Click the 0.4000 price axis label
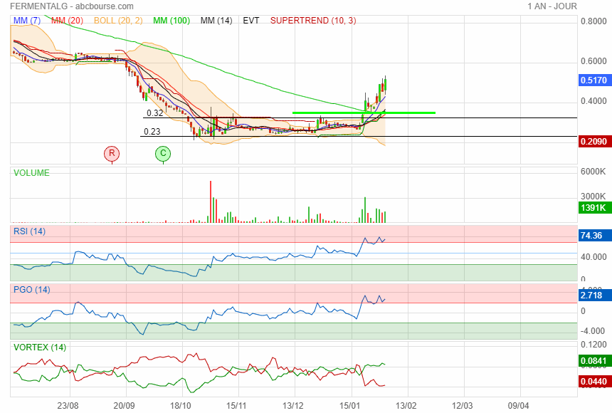Image resolution: width=612 pixels, height=413 pixels. tap(593, 101)
